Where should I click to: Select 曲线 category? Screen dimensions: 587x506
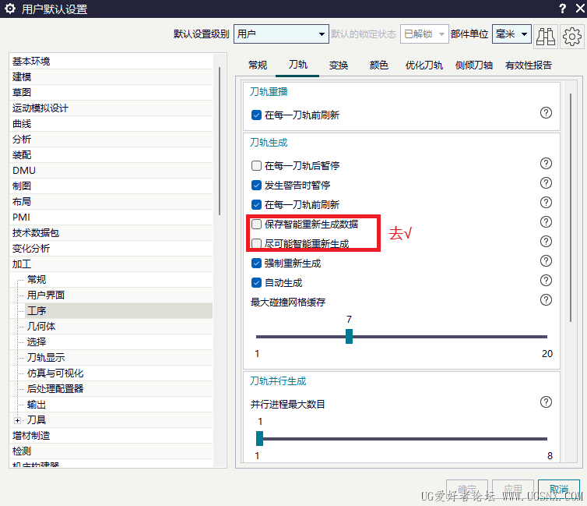tap(111, 124)
